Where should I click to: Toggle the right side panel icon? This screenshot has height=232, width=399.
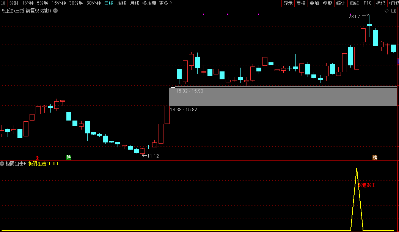393,11
